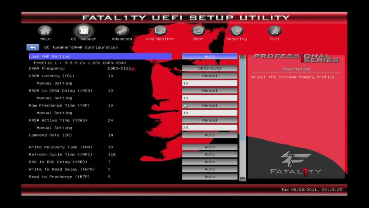
Task: Click the date and time readout
Action: (x=312, y=190)
